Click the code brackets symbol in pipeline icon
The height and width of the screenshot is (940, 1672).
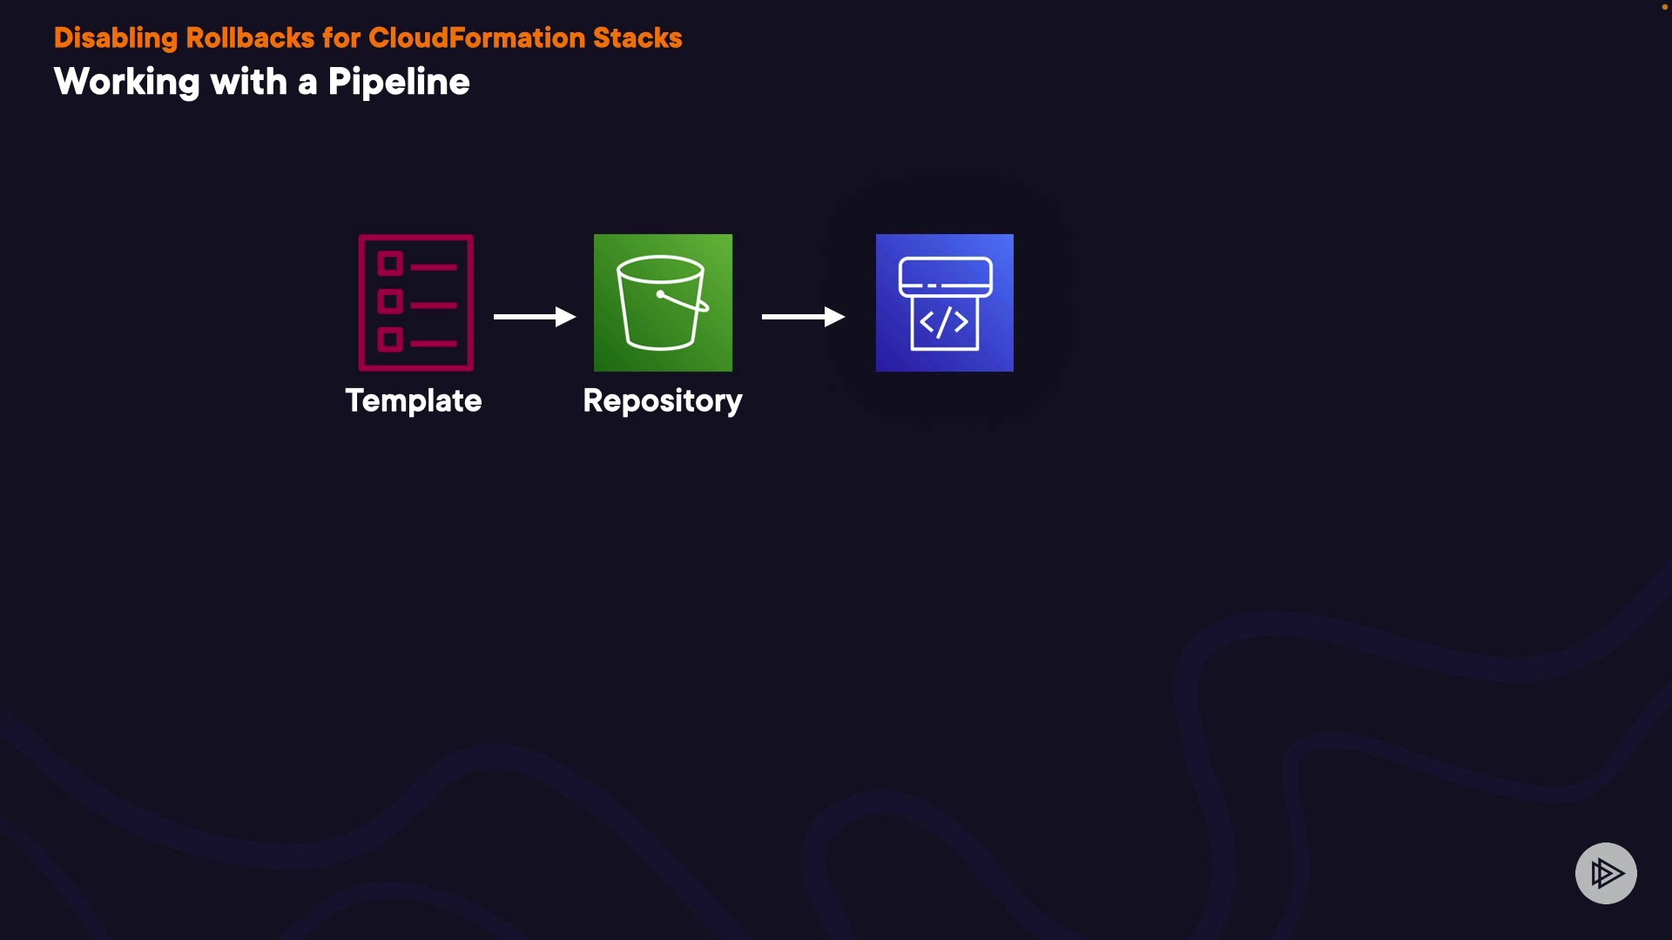[944, 323]
